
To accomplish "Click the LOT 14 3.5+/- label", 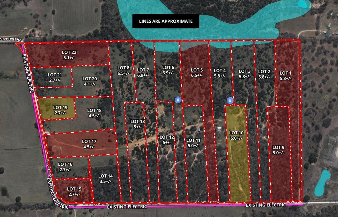I will [105, 178].
